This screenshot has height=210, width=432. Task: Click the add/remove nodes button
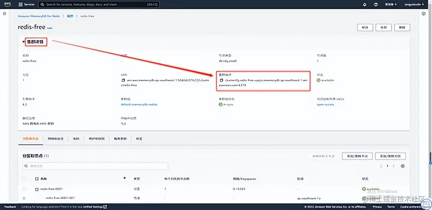point(357,156)
